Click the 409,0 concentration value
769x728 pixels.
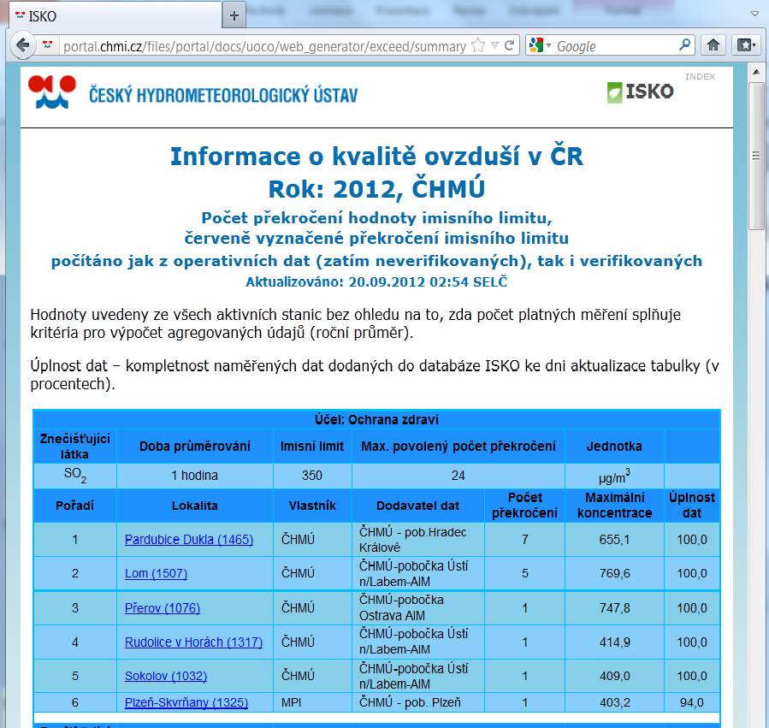614,676
